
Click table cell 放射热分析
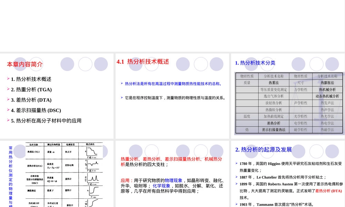274,103
